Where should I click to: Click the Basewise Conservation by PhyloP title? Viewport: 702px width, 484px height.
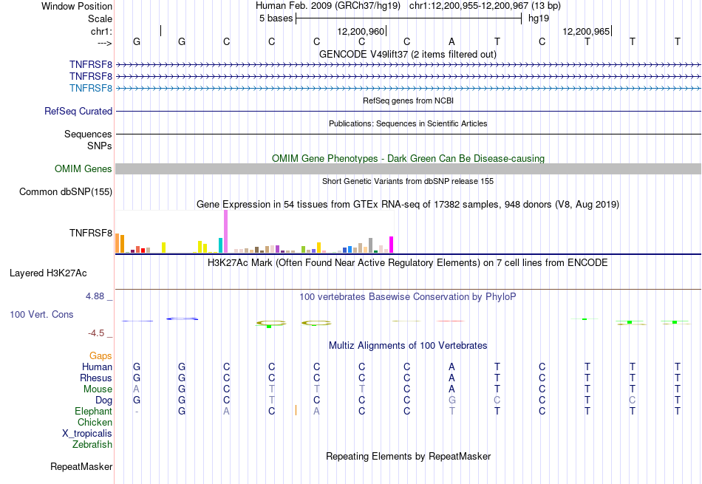click(408, 296)
